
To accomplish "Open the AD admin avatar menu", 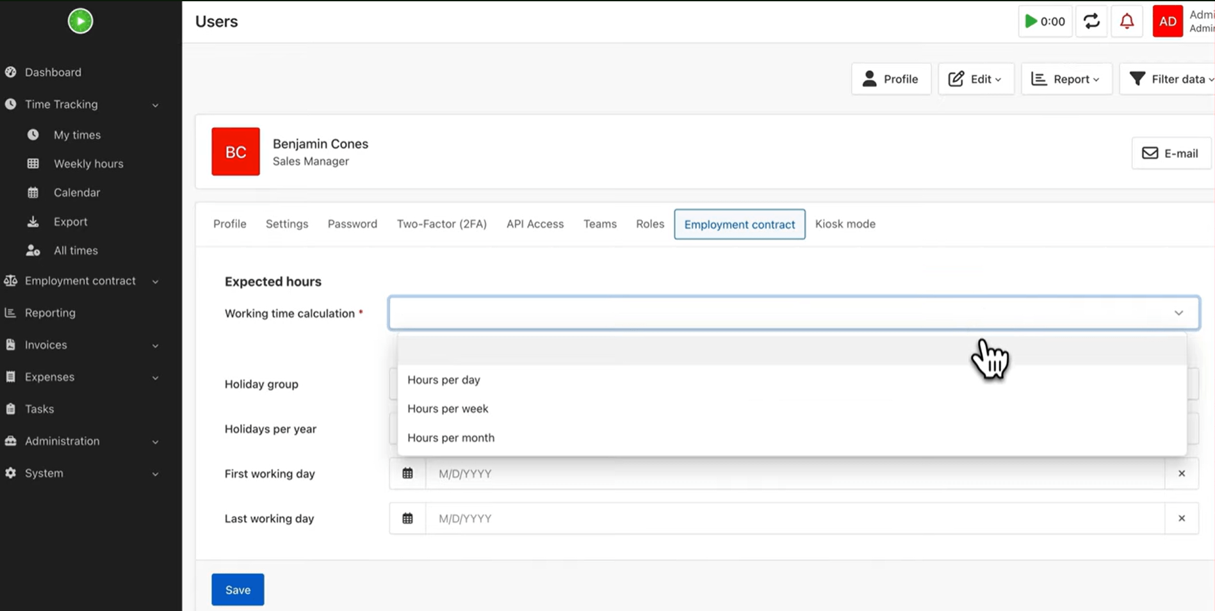I will tap(1167, 21).
